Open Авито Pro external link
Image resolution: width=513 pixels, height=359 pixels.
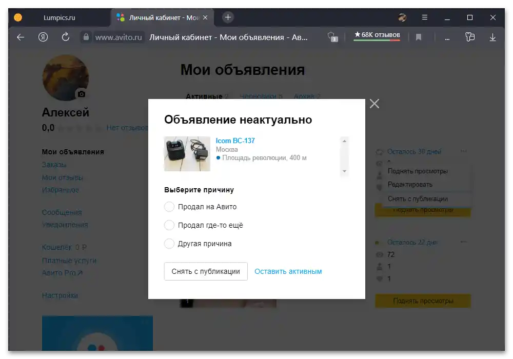pyautogui.click(x=62, y=273)
